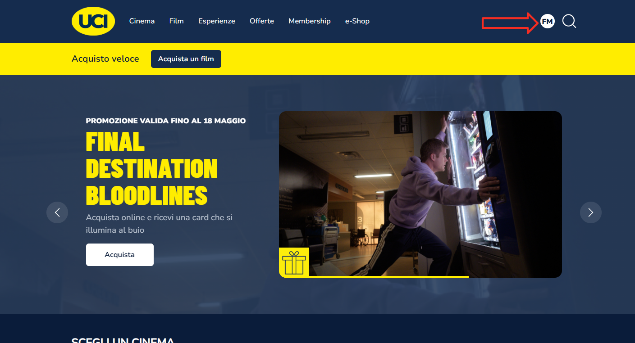The image size is (635, 343).
Task: Open search with the magnifier icon
Action: click(569, 21)
